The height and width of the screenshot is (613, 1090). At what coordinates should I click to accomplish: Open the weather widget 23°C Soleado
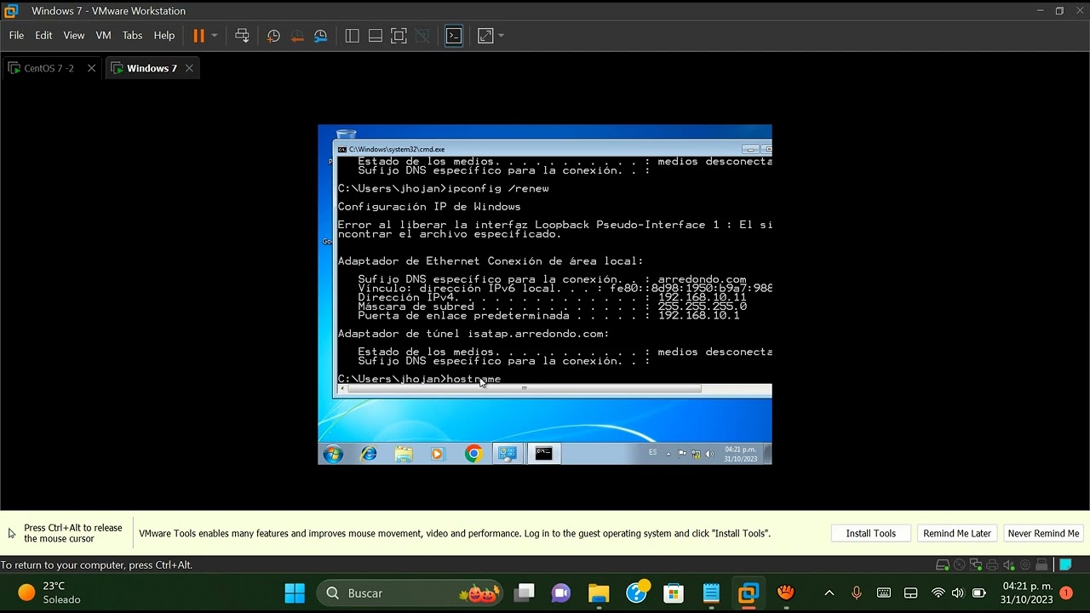pyautogui.click(x=51, y=593)
